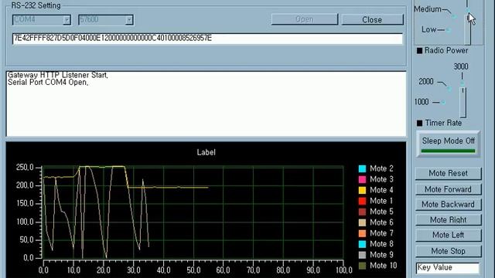Click the Key Value input field
The width and height of the screenshot is (495, 278).
tap(447, 268)
